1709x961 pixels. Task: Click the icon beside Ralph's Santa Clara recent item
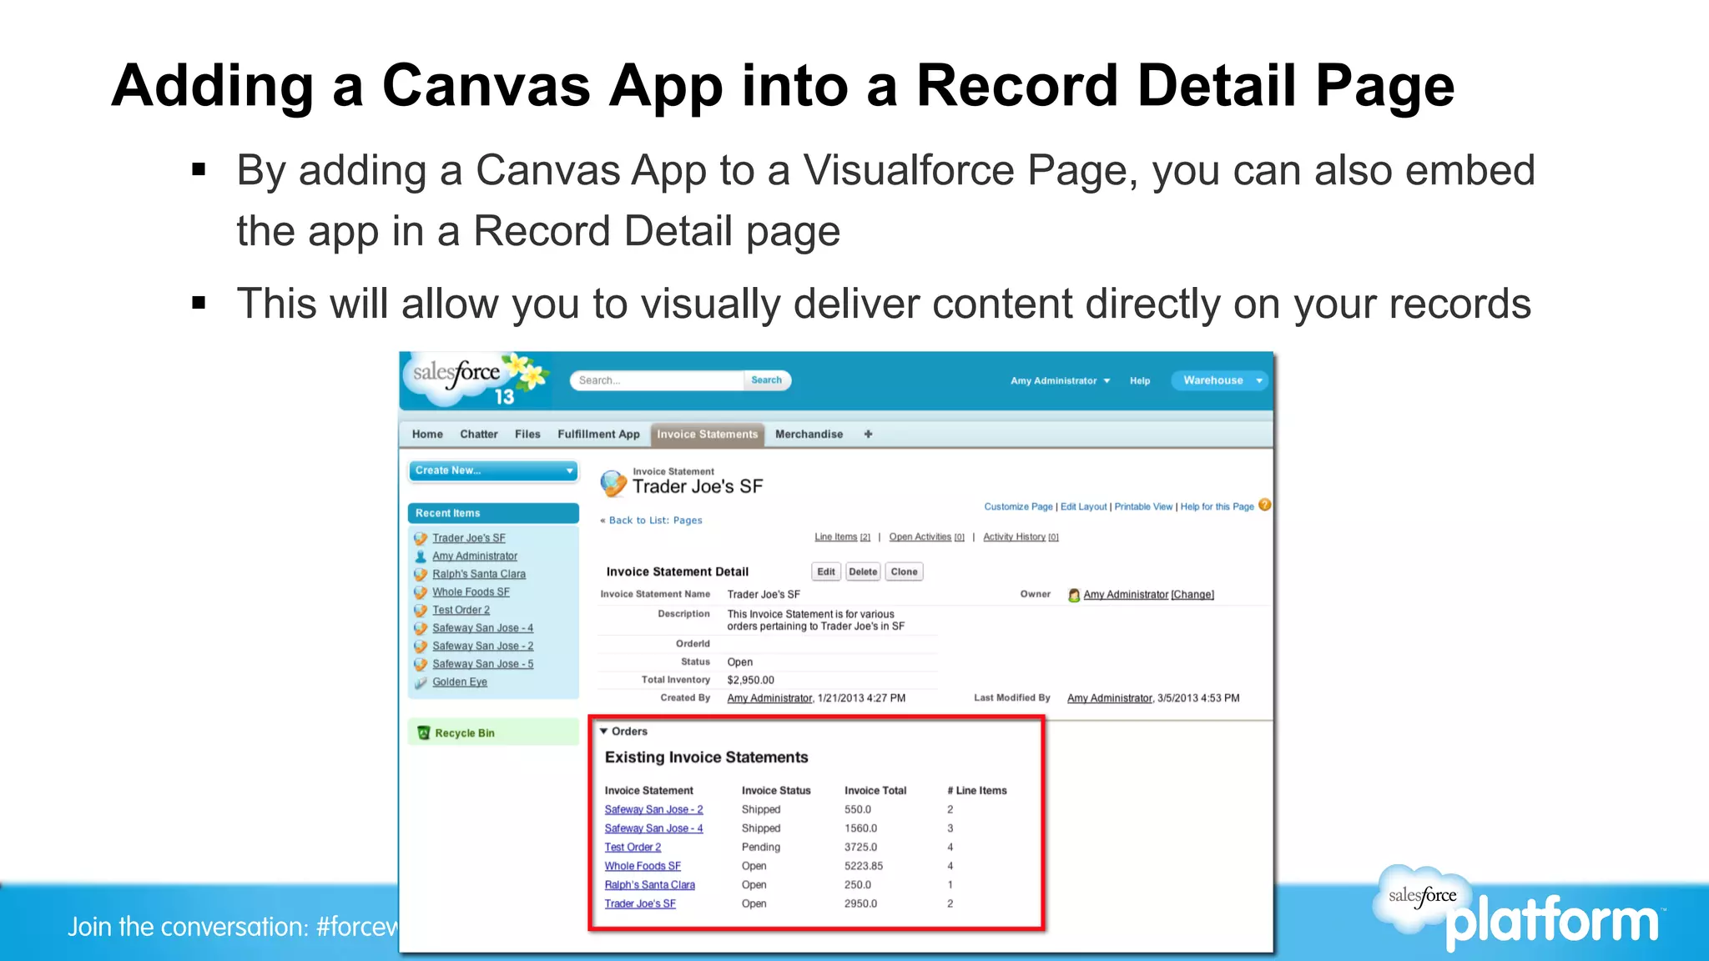[421, 575]
